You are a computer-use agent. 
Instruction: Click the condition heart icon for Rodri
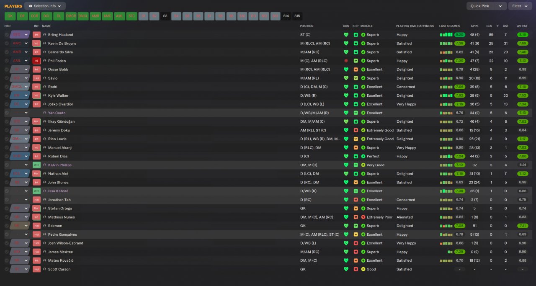pyautogui.click(x=346, y=87)
